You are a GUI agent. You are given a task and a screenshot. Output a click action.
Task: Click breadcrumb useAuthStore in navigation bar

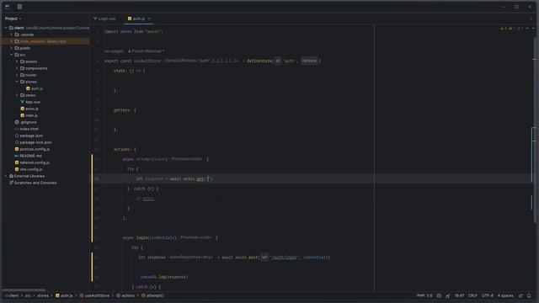click(x=94, y=295)
